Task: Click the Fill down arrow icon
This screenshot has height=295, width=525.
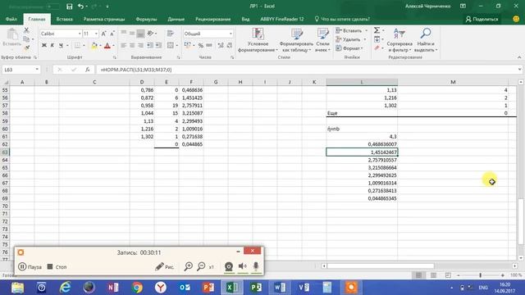Action: pyautogui.click(x=377, y=39)
